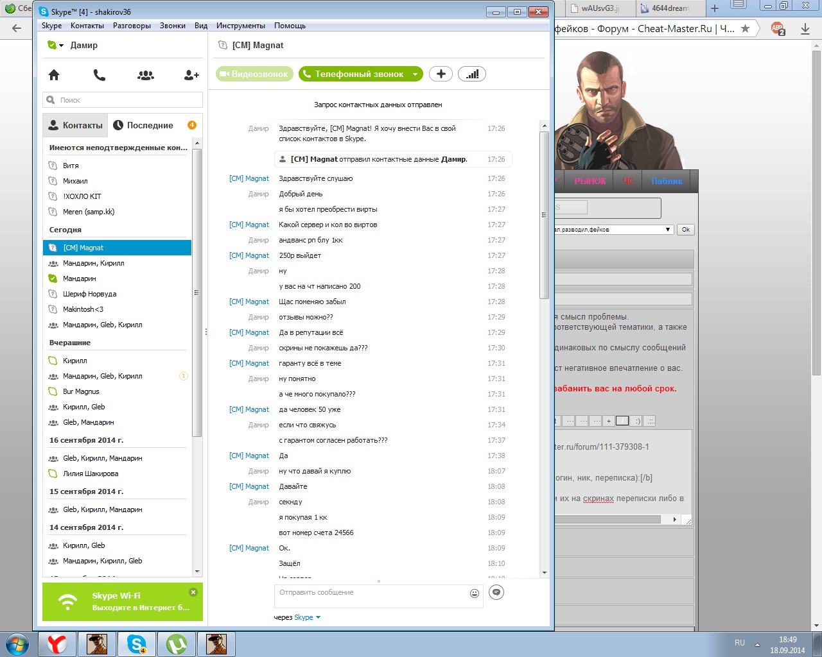822x657 pixels.
Task: Click the [CM] Magnat sender link beside 'Давайте'
Action: click(x=249, y=486)
